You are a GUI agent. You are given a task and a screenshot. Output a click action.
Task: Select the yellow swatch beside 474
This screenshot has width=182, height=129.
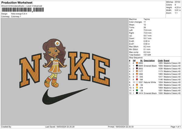[137, 88]
